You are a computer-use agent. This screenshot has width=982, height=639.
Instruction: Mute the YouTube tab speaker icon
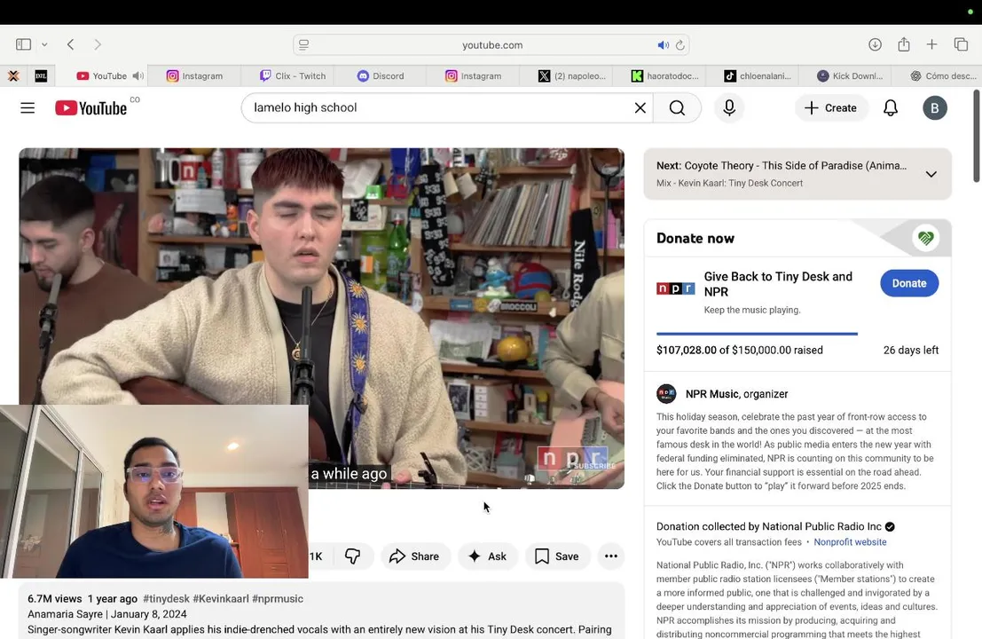137,75
